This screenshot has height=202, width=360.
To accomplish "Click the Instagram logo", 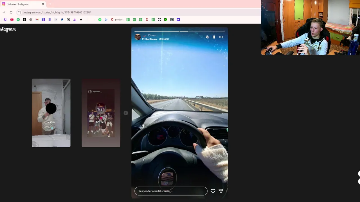I will [8, 29].
